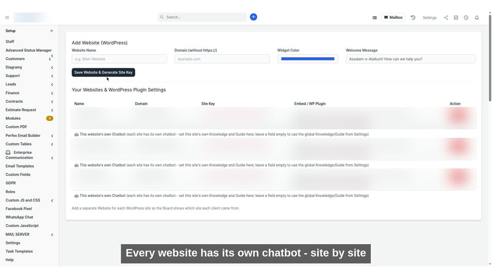The height and width of the screenshot is (277, 492).
Task: Open the timesheet clock icon
Action: [466, 18]
